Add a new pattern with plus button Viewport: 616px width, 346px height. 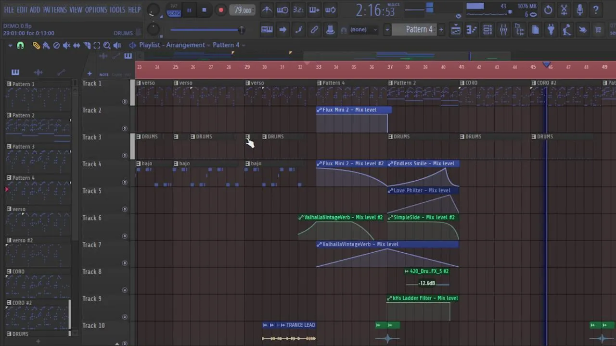coord(441,30)
